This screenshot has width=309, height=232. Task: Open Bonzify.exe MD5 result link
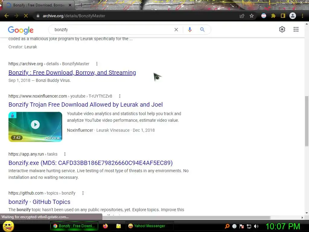(x=91, y=163)
